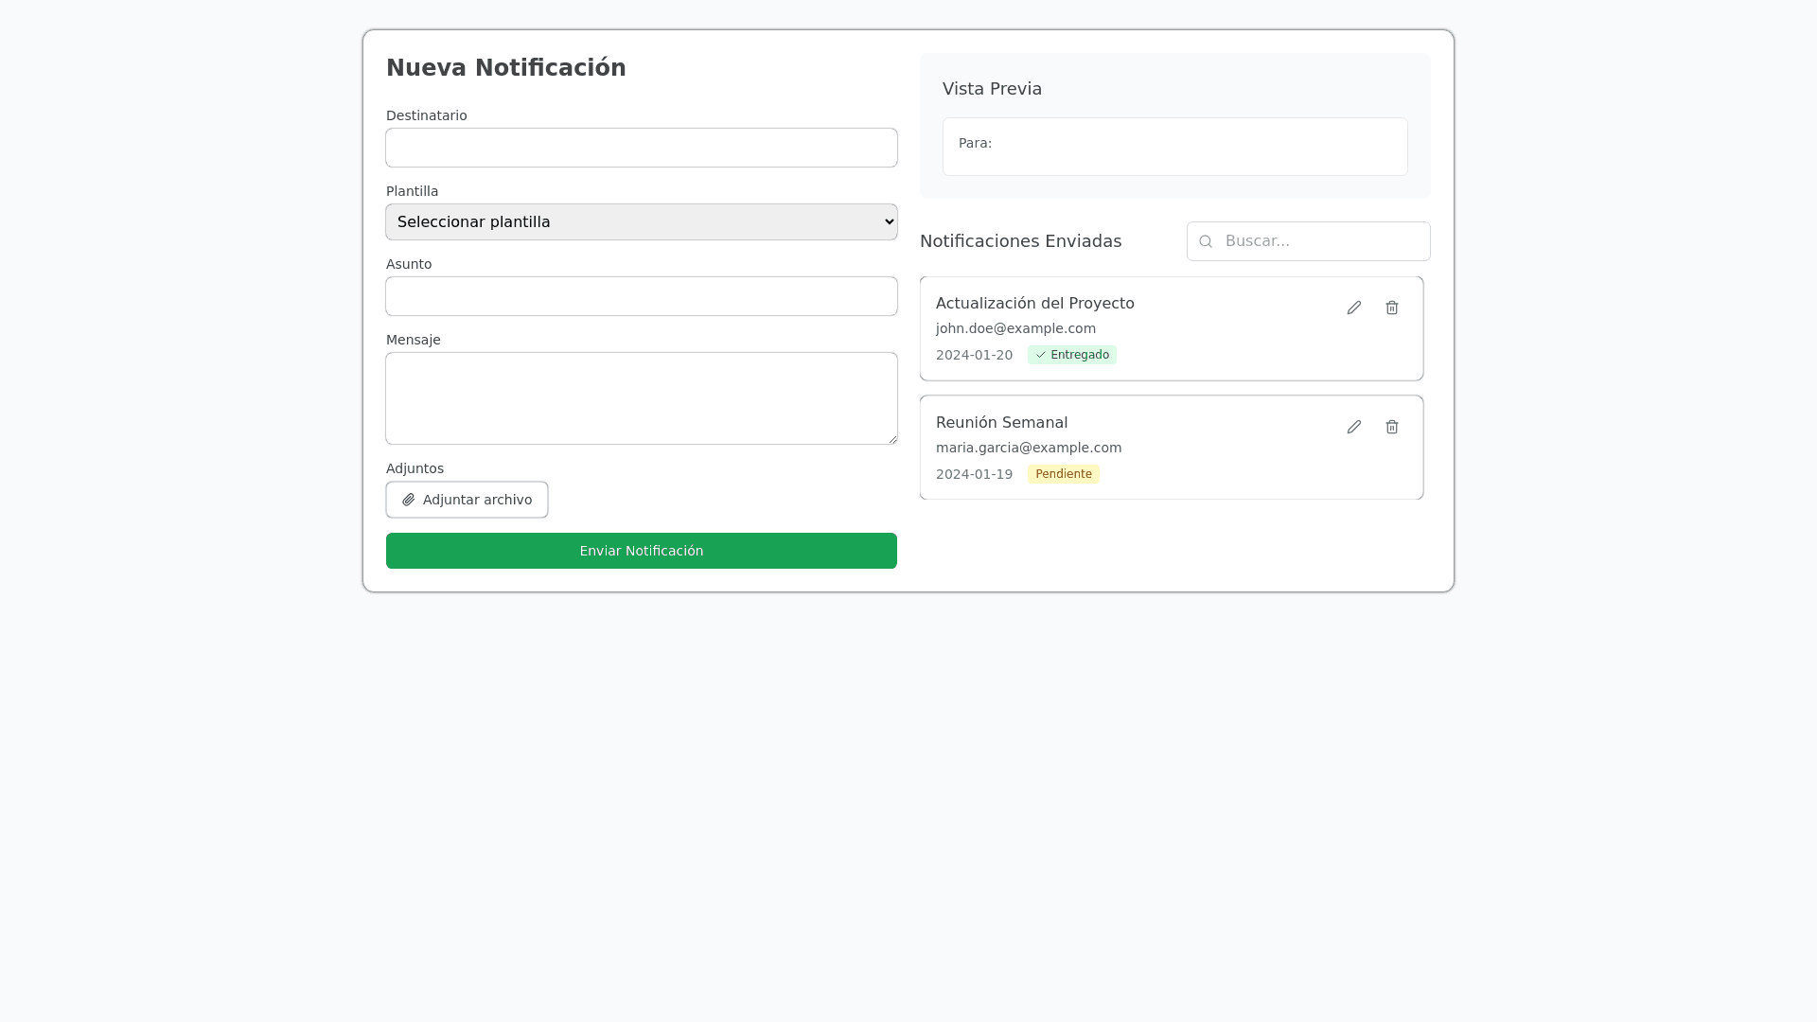Screen dimensions: 1817x1022
Task: Click the john.doe@example.com address
Action: click(1015, 328)
